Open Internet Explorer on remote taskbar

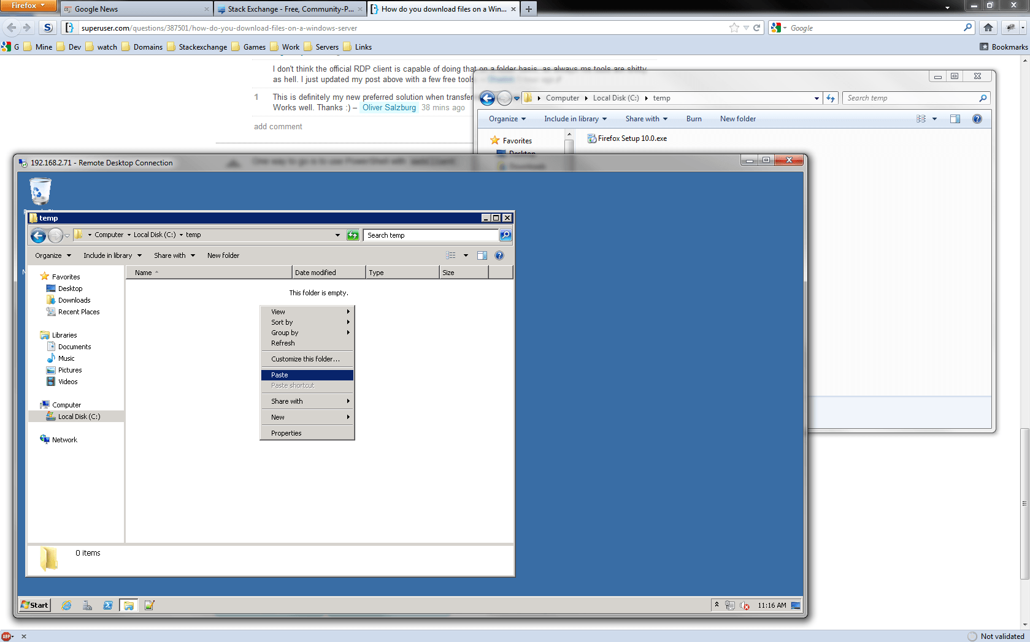tap(66, 605)
